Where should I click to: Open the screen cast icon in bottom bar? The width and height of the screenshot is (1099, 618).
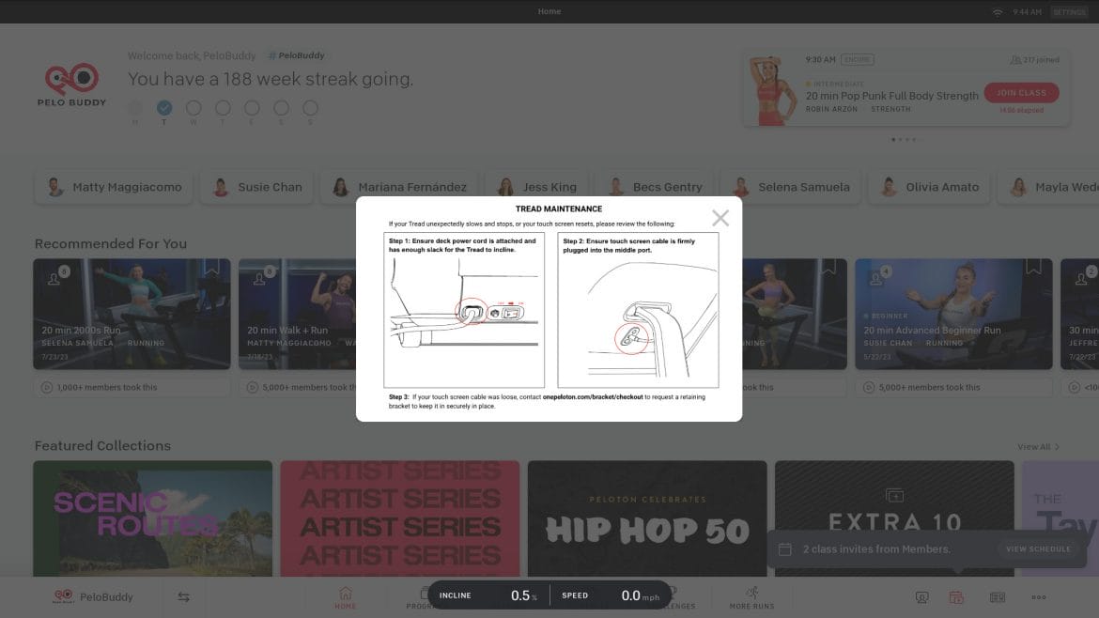921,597
